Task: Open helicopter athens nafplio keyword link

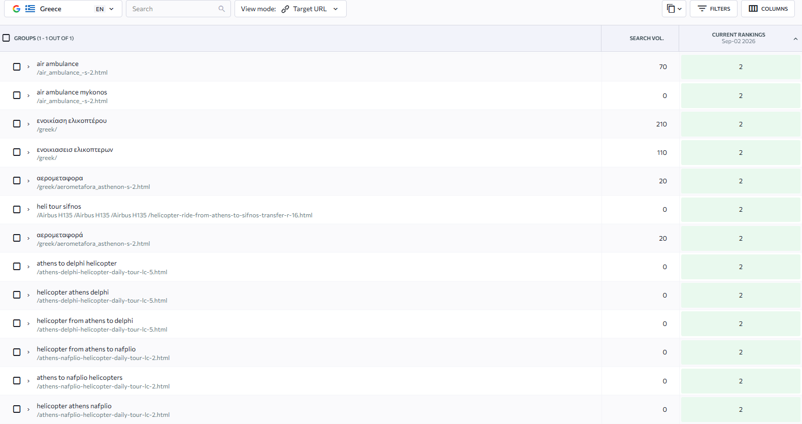Action: (x=74, y=406)
